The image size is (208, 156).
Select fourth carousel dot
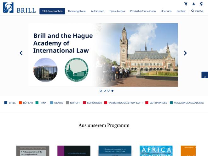[x=113, y=91]
